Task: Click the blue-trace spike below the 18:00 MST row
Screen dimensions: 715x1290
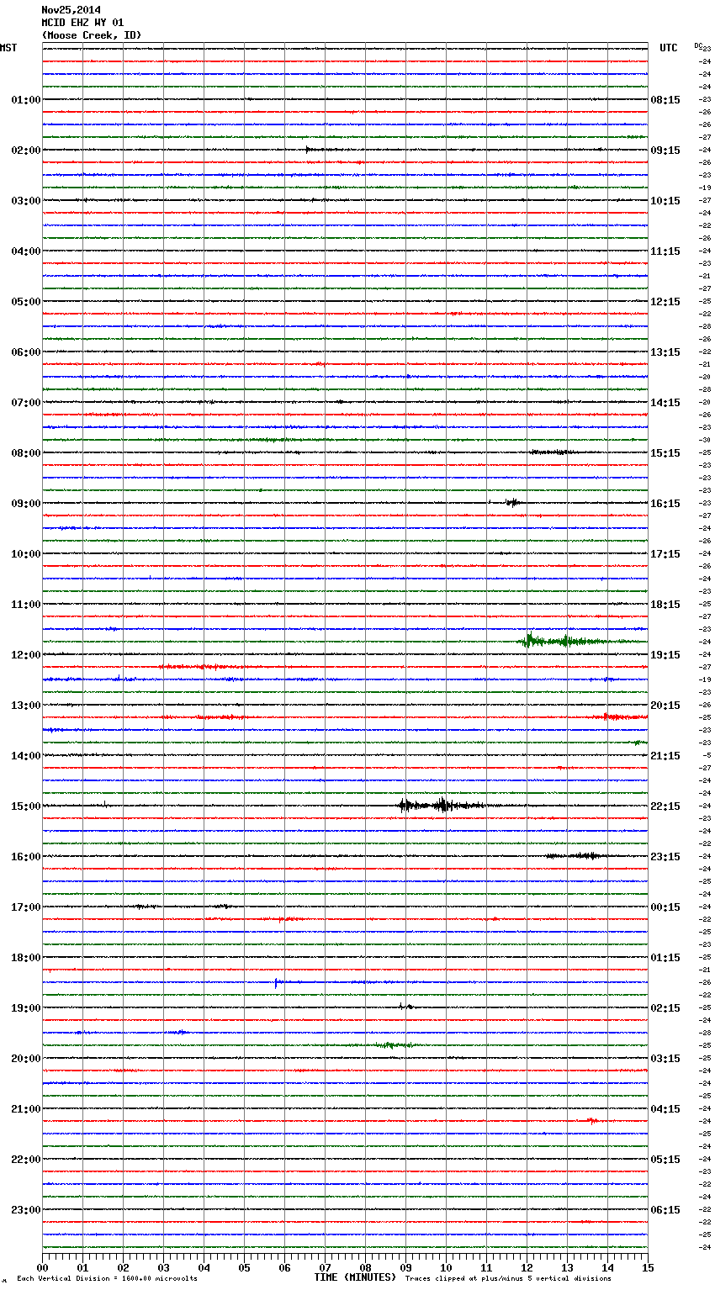Action: coord(276,982)
